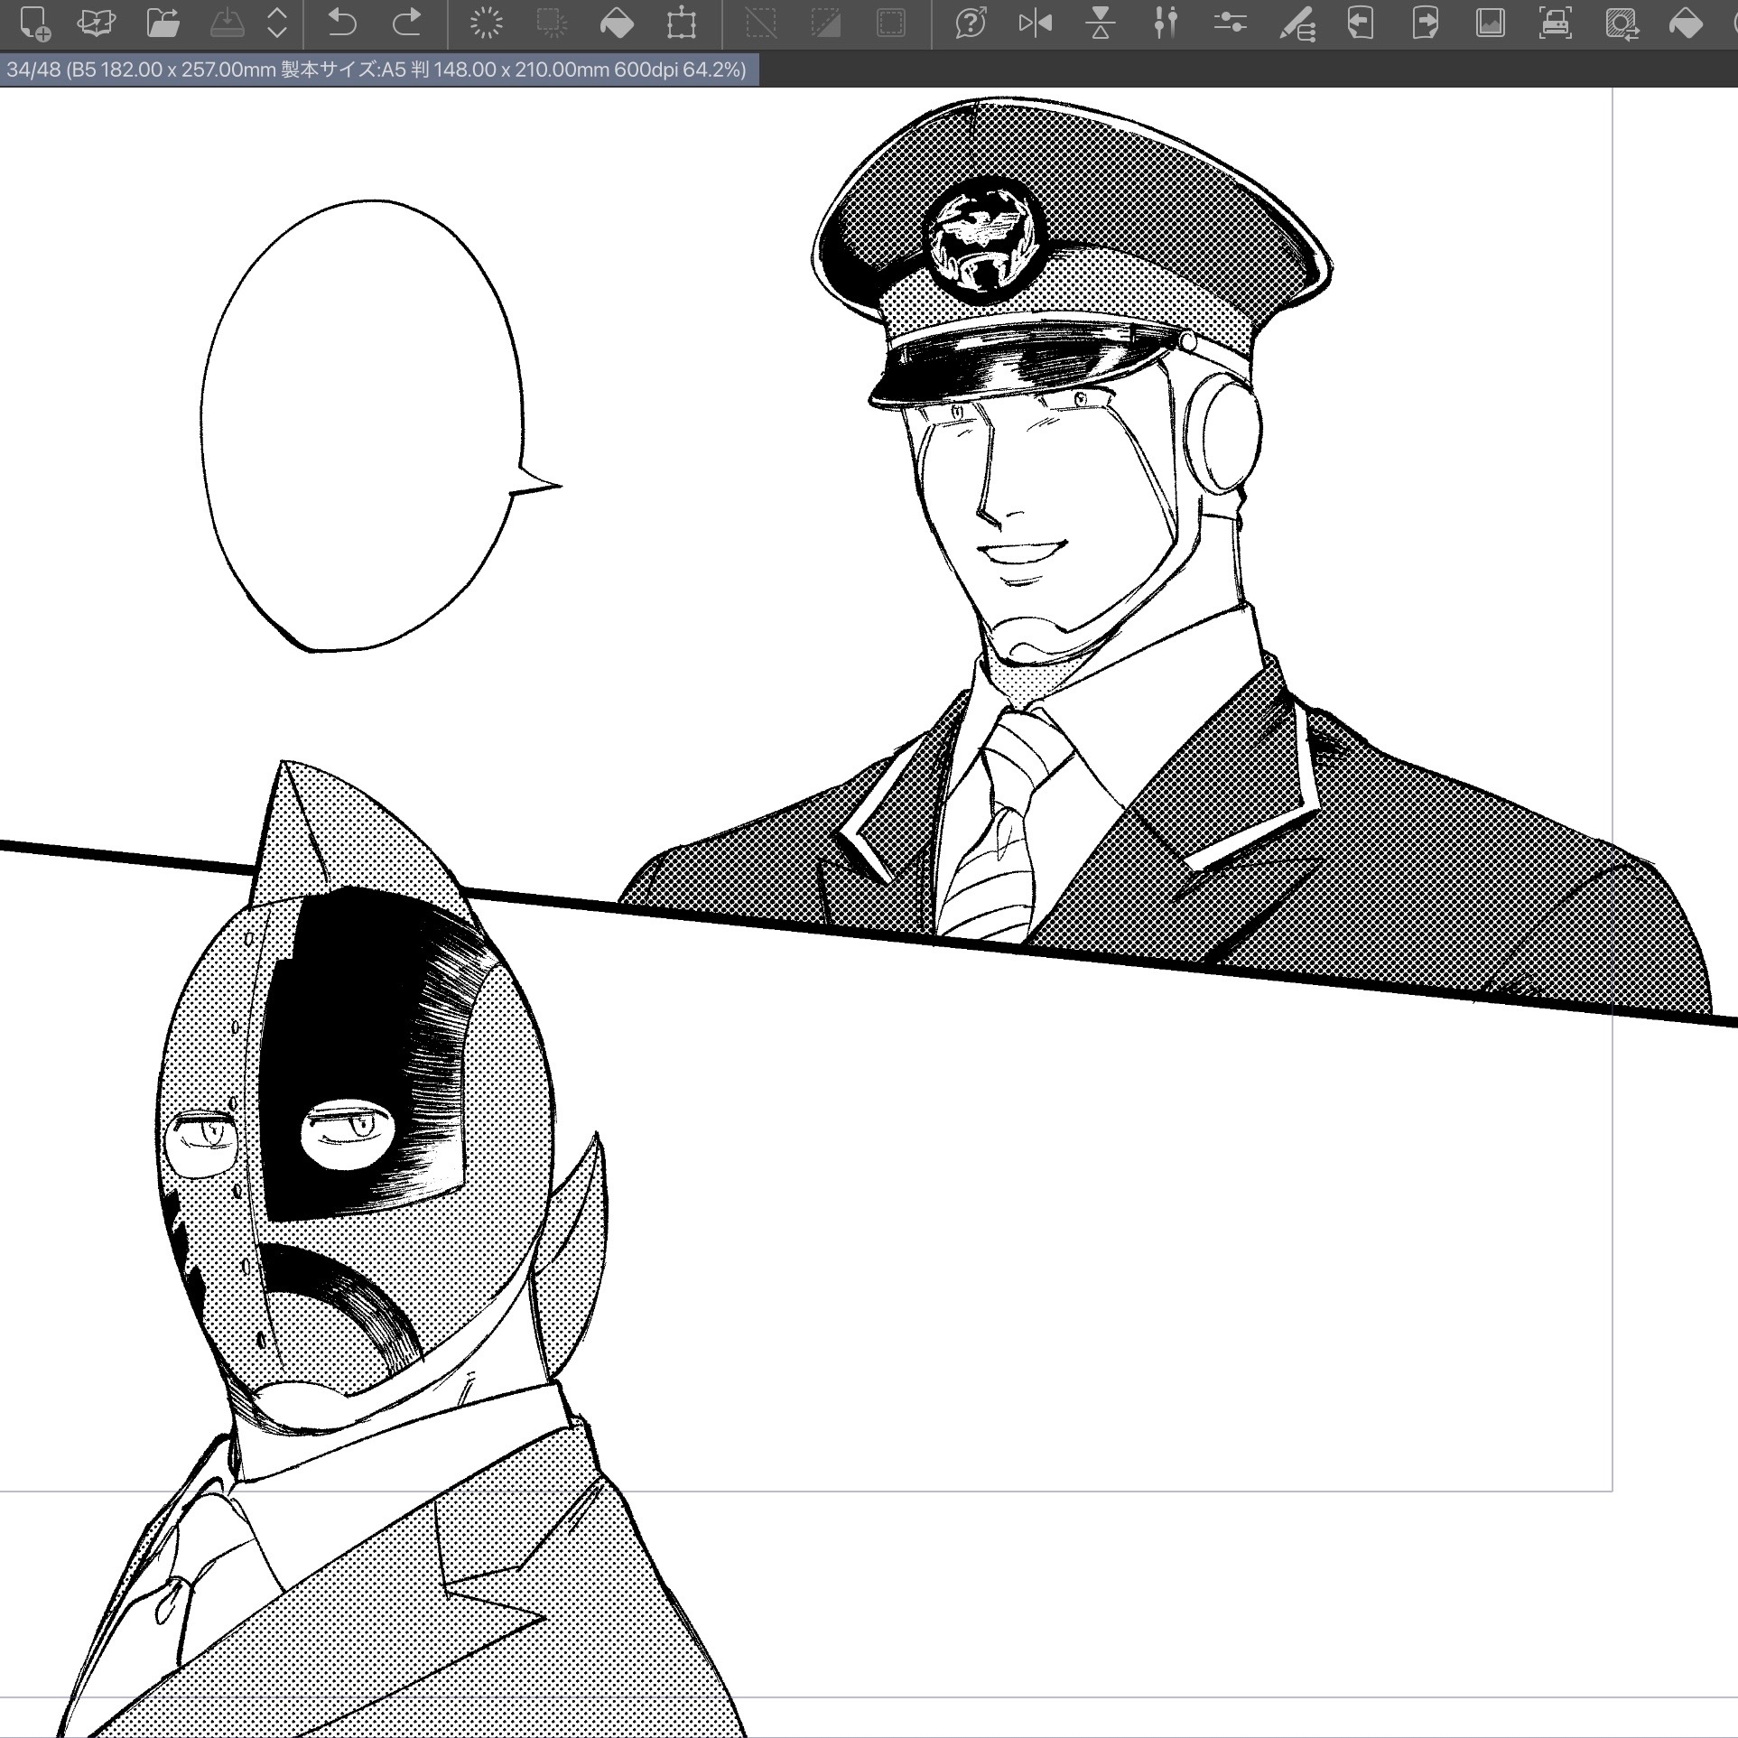Open the story book management icon

[97, 23]
